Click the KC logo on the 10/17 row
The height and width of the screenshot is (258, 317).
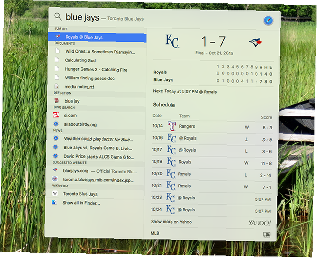click(171, 150)
